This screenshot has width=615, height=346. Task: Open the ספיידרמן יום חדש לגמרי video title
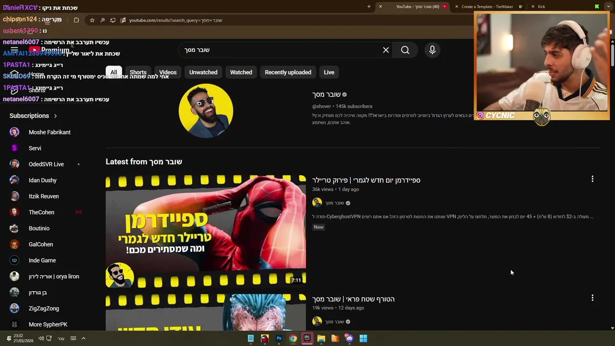click(x=366, y=180)
